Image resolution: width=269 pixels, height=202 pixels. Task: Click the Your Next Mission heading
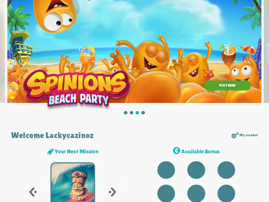point(76,151)
